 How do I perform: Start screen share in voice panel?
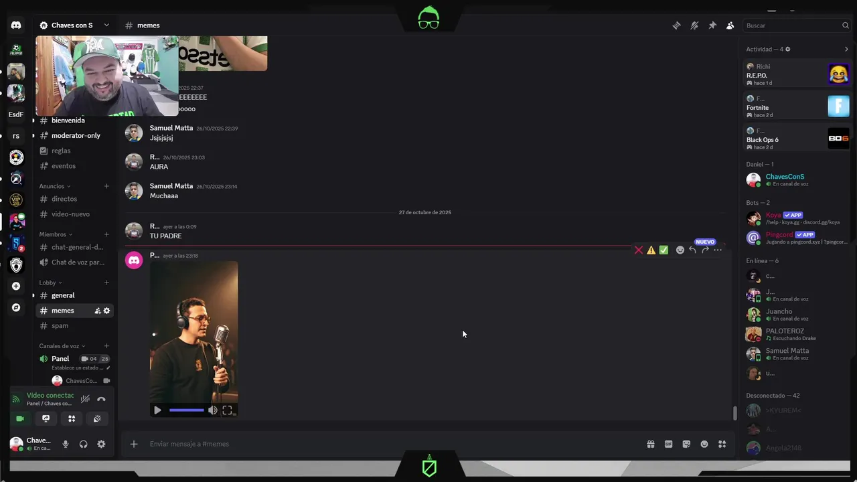point(46,418)
